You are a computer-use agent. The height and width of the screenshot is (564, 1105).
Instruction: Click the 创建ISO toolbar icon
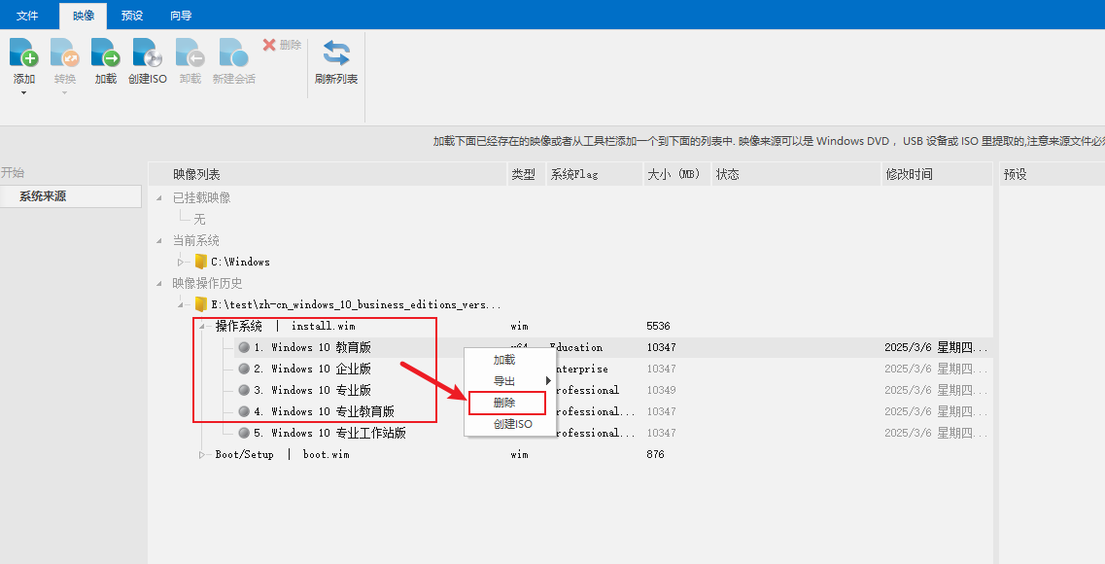coord(148,53)
